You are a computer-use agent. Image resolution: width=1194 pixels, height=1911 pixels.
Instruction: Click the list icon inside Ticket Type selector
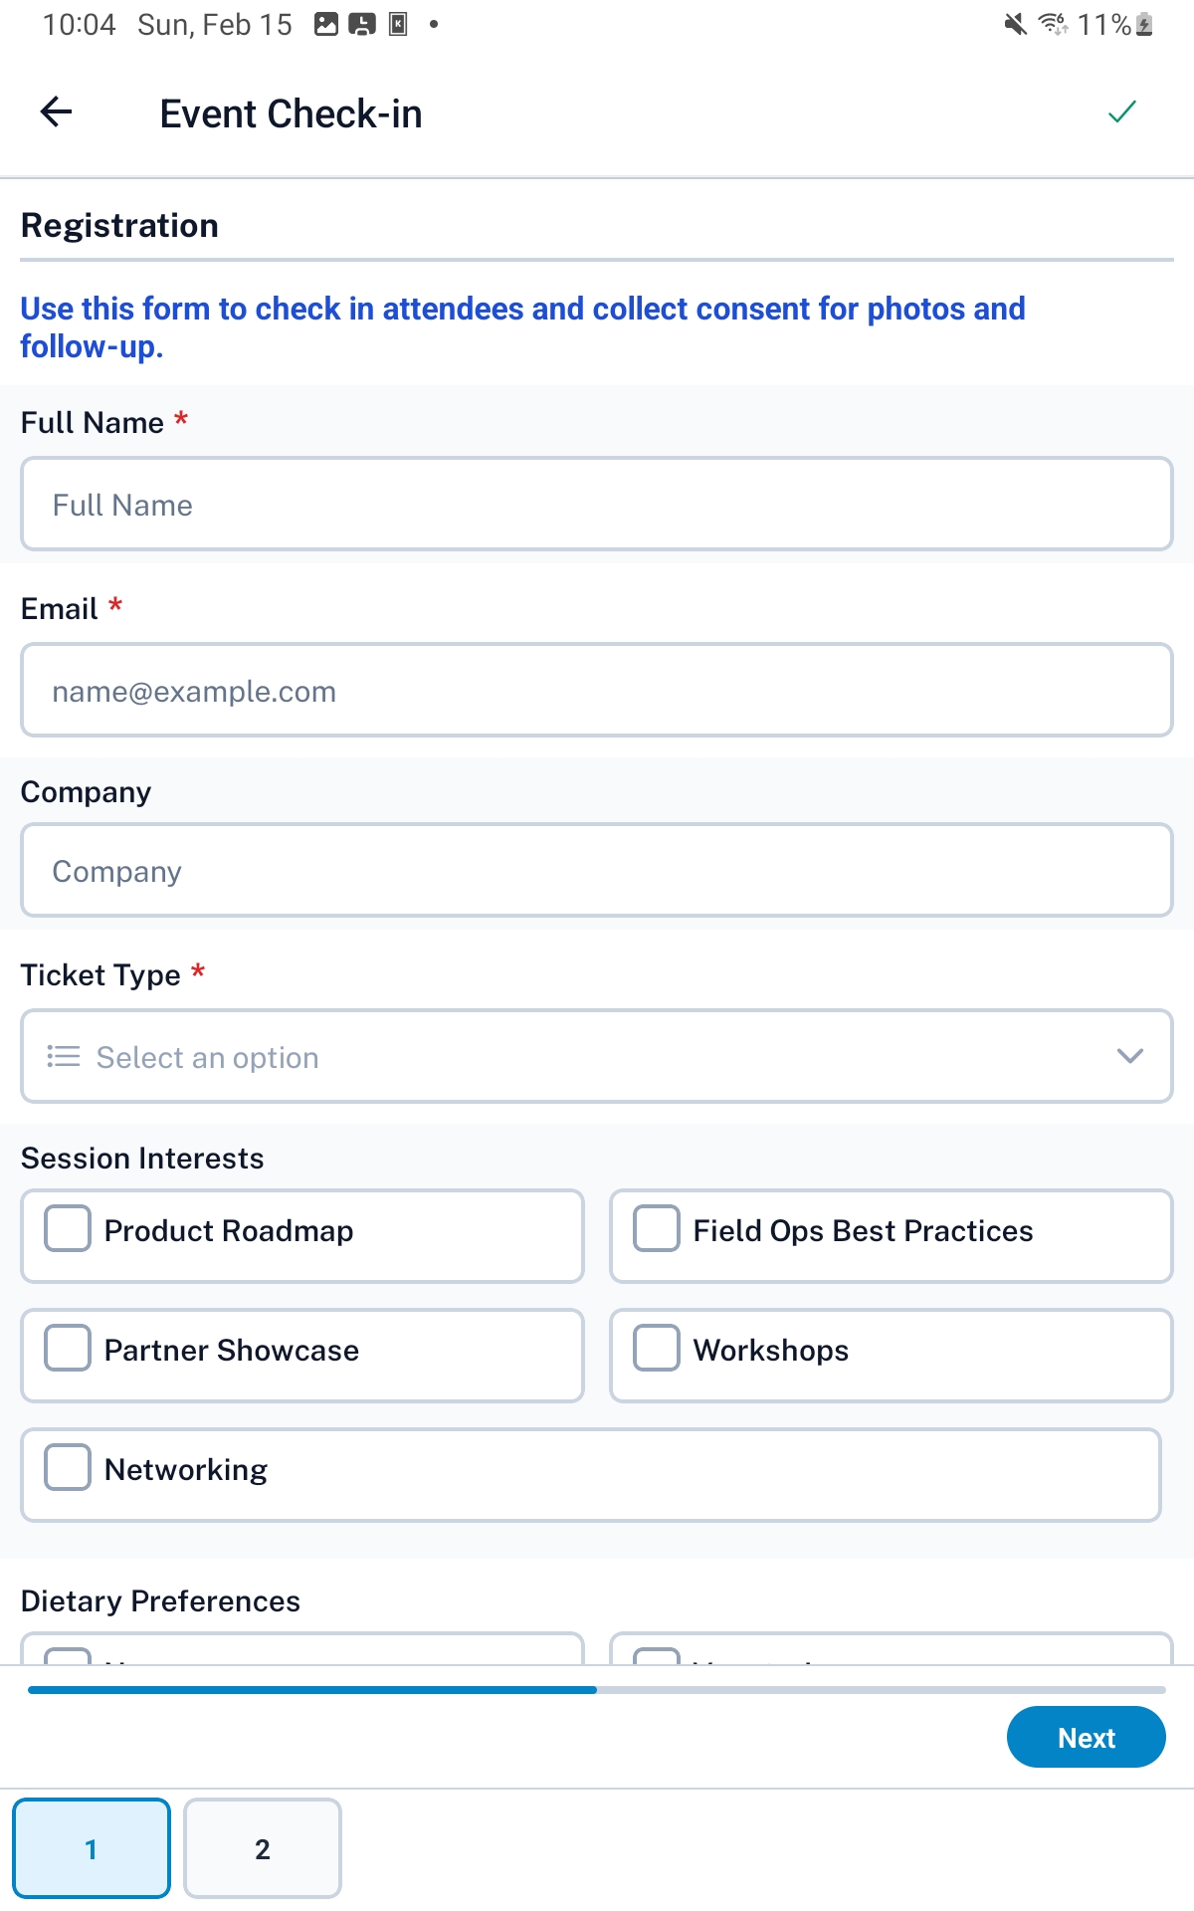pyautogui.click(x=62, y=1056)
